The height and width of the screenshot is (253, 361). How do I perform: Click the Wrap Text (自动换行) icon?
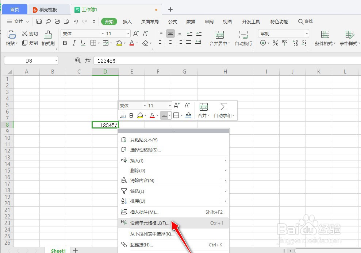coord(243,35)
